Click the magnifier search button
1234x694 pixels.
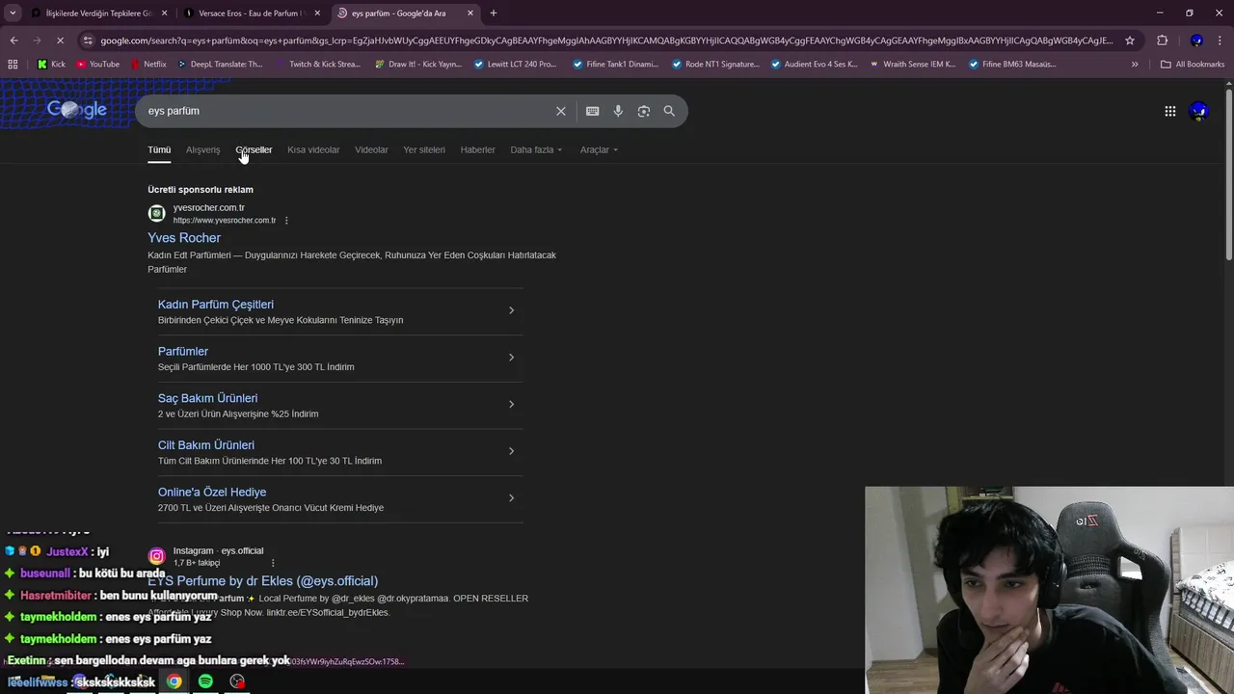669,111
